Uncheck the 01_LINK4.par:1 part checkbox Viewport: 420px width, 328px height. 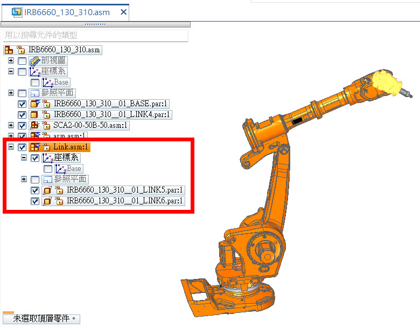point(22,115)
